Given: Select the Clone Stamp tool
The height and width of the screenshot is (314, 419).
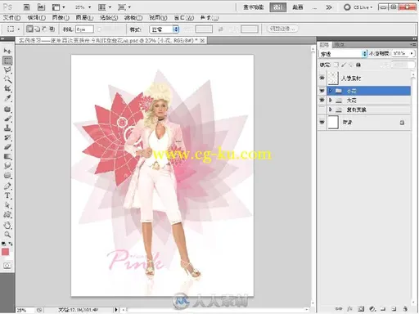Looking at the screenshot, I should point(7,128).
